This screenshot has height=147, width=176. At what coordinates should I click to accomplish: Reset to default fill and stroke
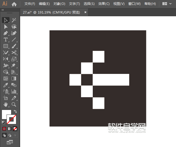pos(3,122)
